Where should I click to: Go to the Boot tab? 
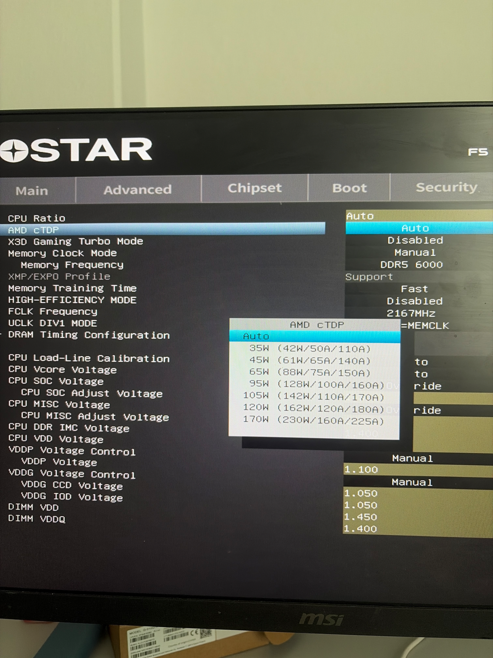coord(349,188)
